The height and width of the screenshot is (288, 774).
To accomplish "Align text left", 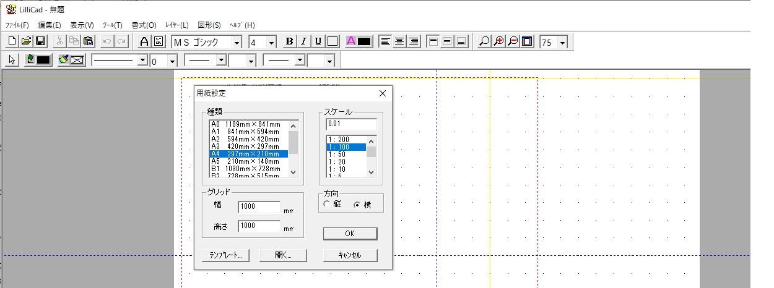I will [x=386, y=41].
